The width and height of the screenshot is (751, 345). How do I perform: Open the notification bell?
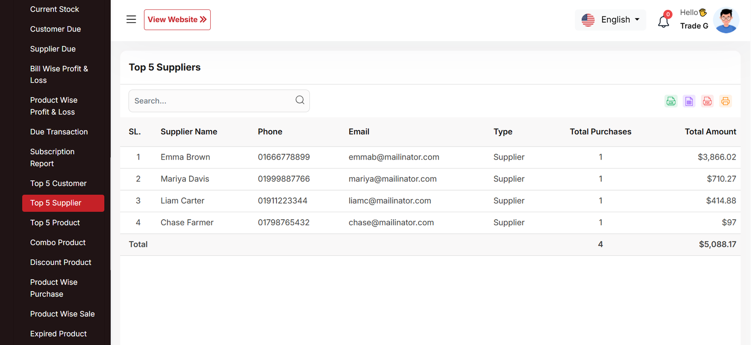tap(663, 21)
